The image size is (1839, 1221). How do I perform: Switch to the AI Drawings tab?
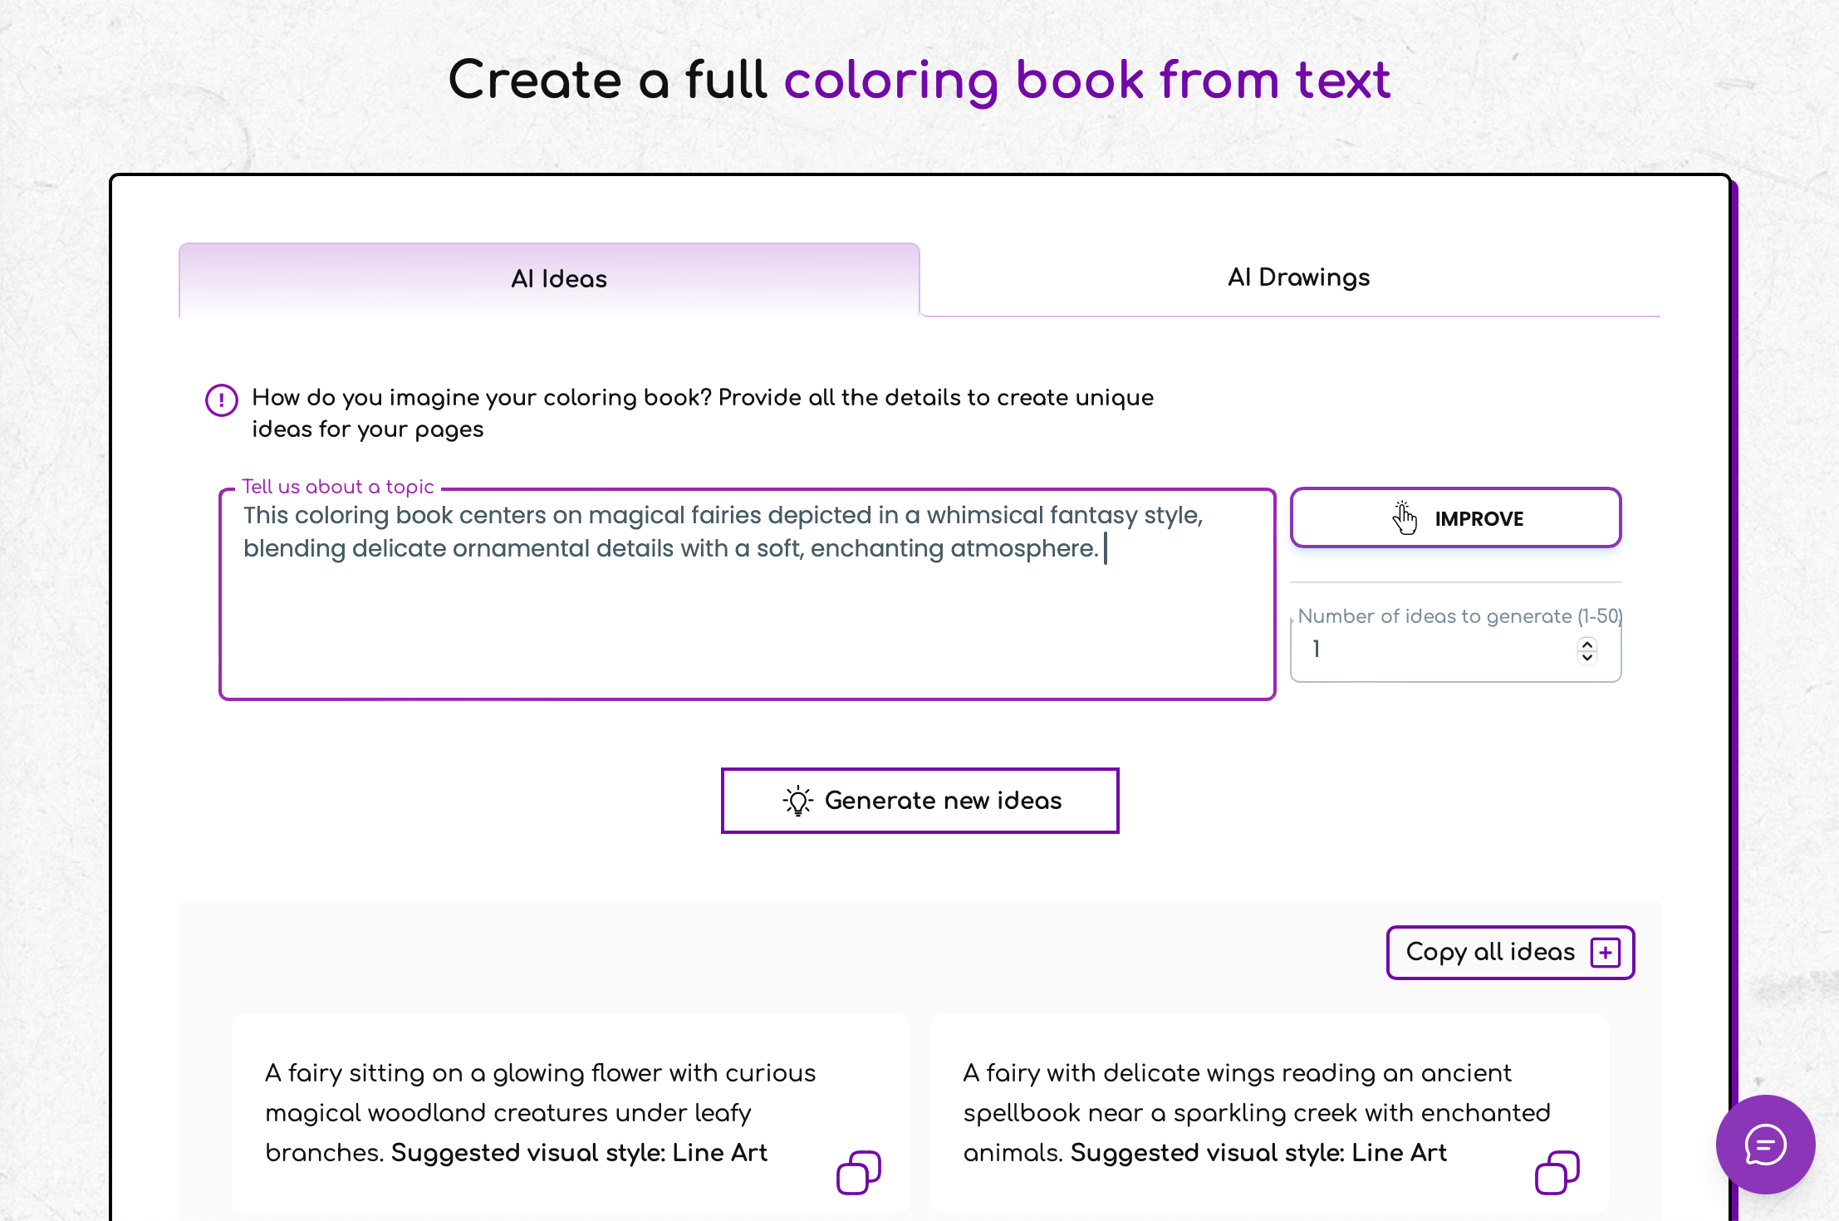click(1298, 277)
